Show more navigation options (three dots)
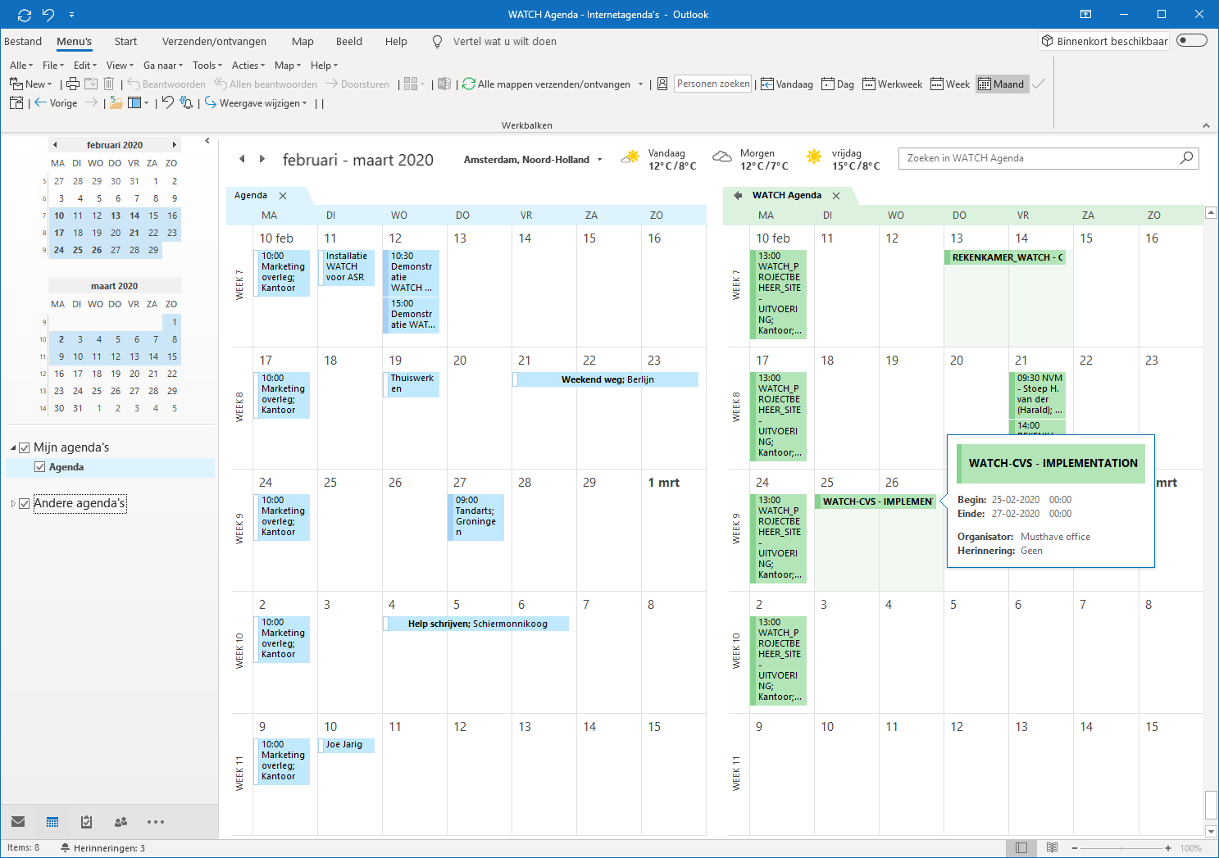The image size is (1219, 858). 156,822
